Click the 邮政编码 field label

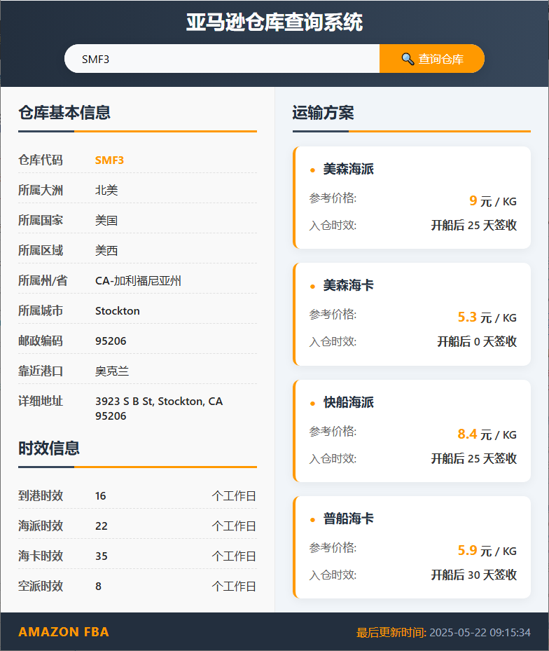click(x=41, y=341)
